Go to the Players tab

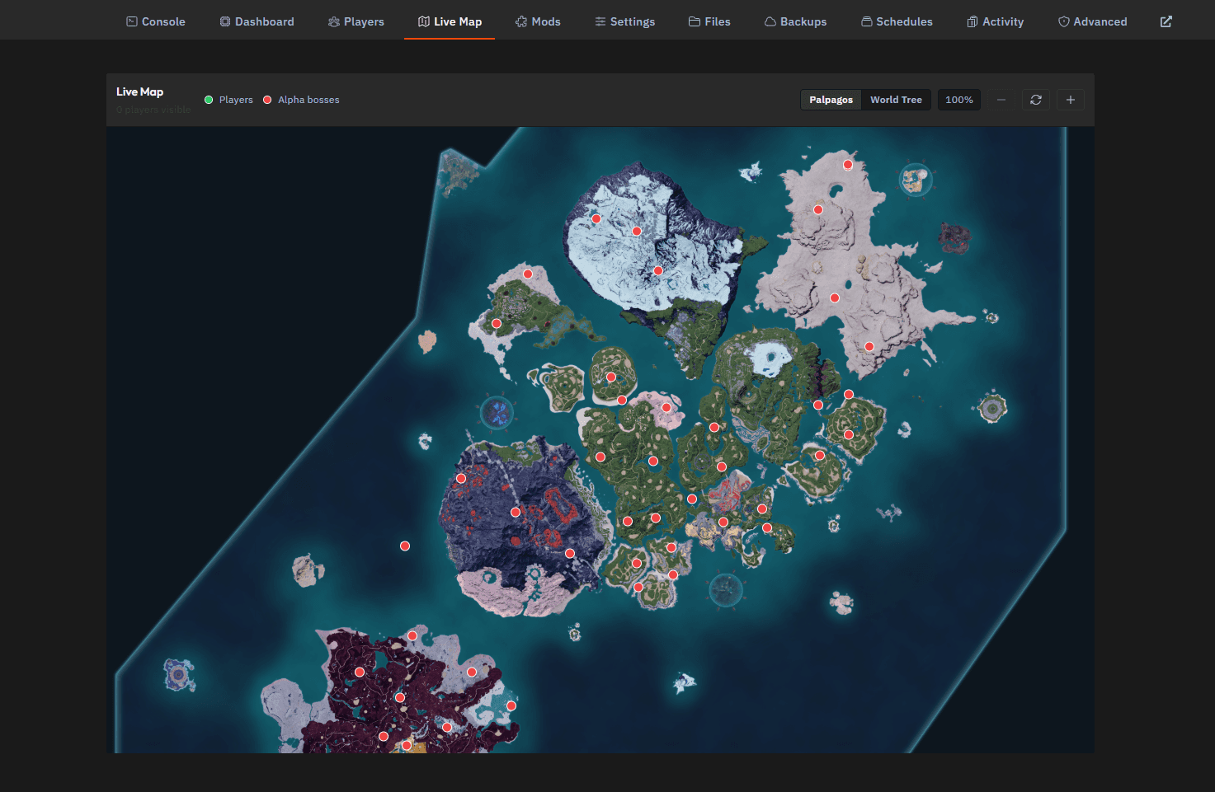pyautogui.click(x=356, y=21)
